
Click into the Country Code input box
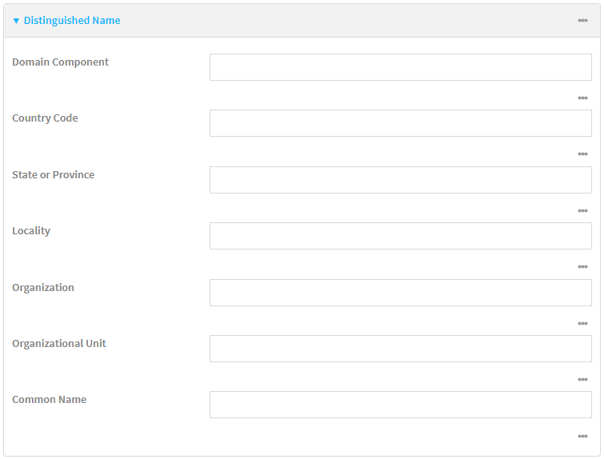[400, 123]
